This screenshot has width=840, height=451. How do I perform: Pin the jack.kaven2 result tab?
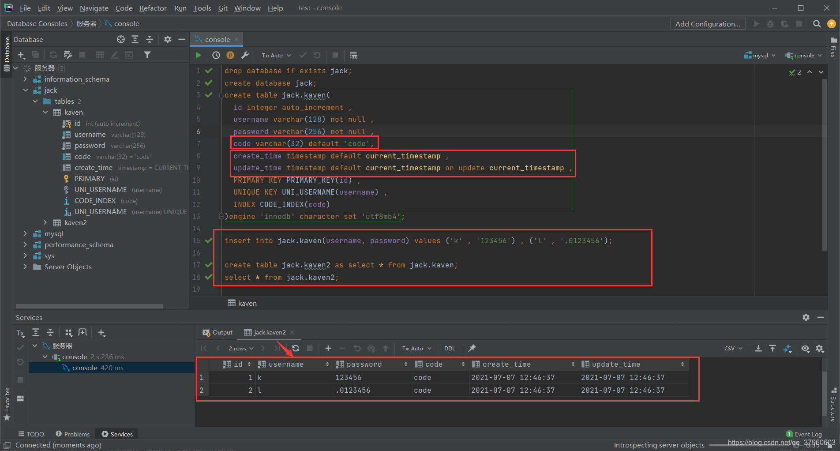click(x=472, y=348)
